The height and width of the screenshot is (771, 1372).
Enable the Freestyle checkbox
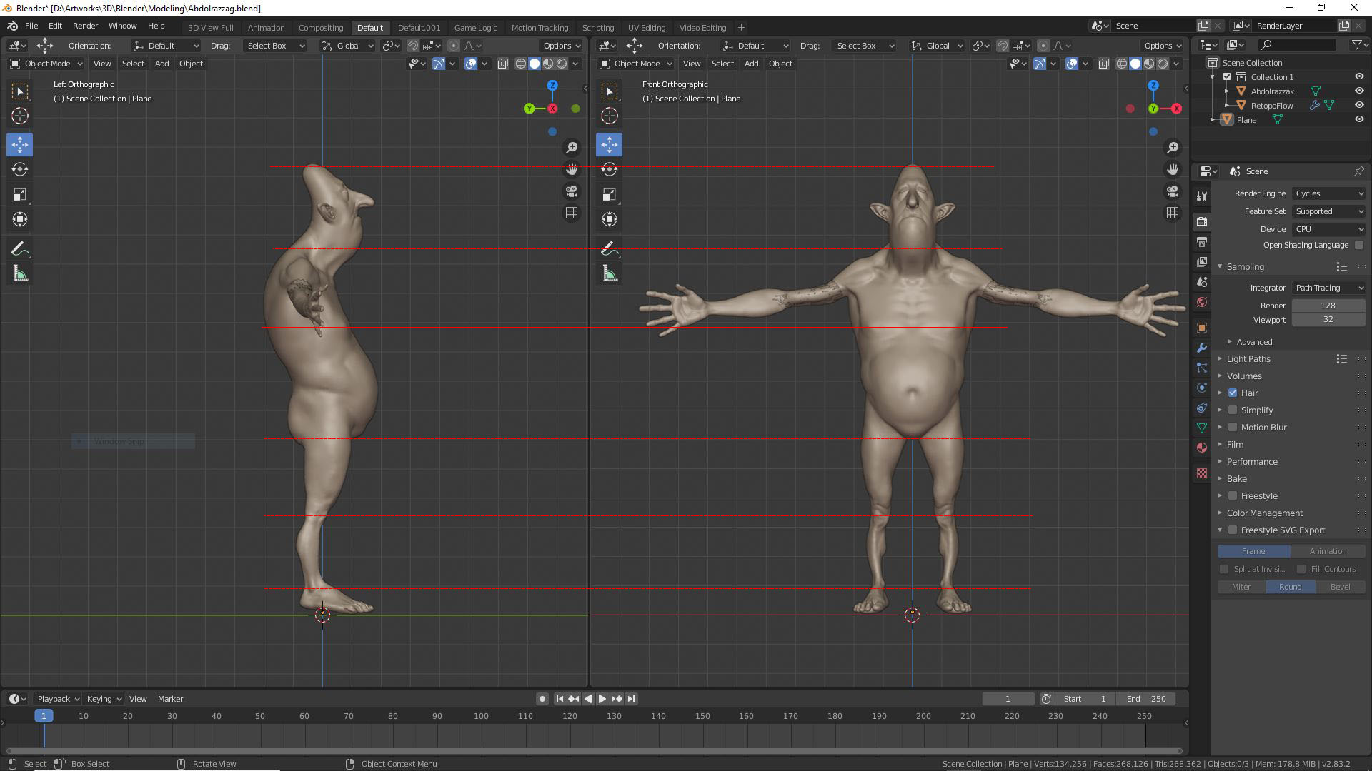[x=1233, y=496]
